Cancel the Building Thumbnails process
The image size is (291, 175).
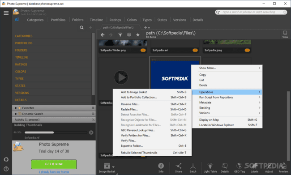[91, 132]
